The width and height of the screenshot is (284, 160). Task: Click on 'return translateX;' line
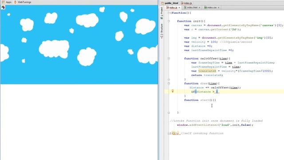point(207,75)
